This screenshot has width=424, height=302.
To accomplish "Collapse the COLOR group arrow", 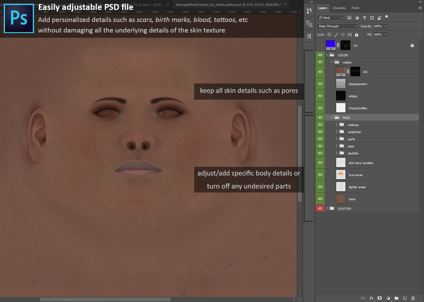I will point(327,55).
